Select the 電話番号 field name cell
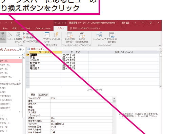The height and width of the screenshot is (134, 183). (45, 68)
